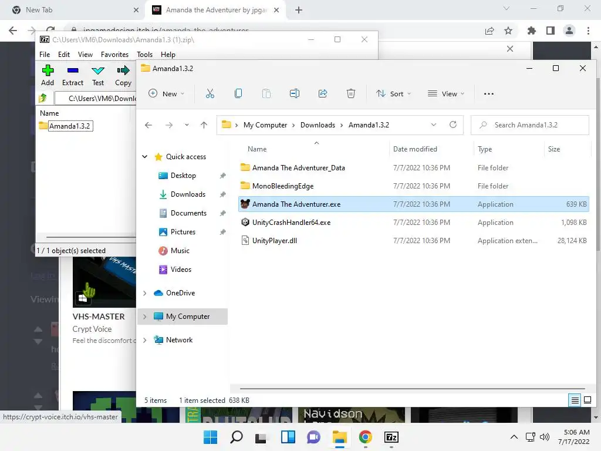
Task: Click Chrome share page icon
Action: pos(489,31)
